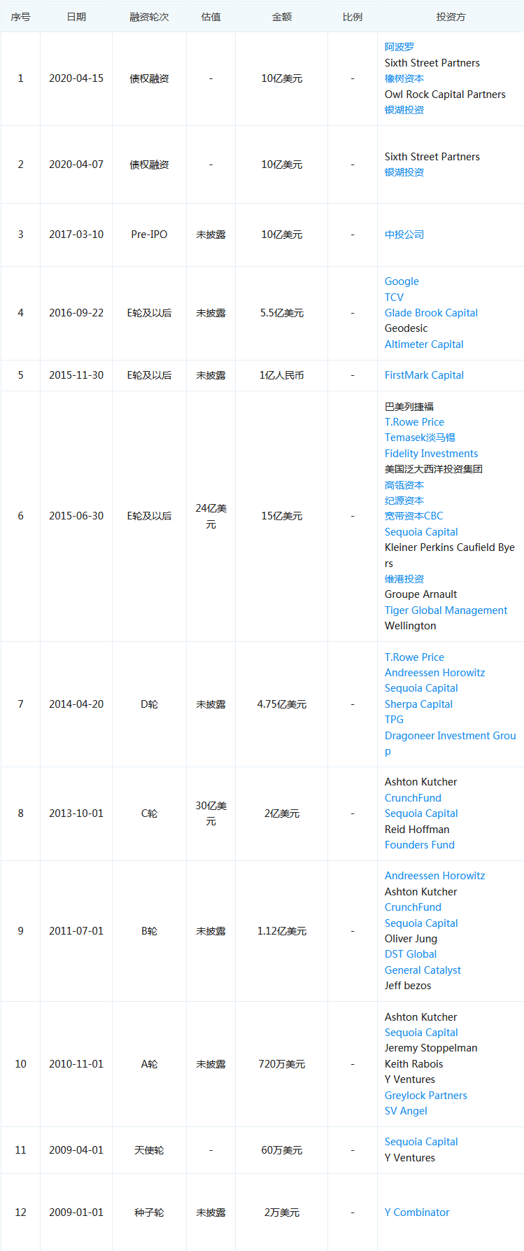
Task: Open Fidelity Investments link
Action: click(431, 454)
